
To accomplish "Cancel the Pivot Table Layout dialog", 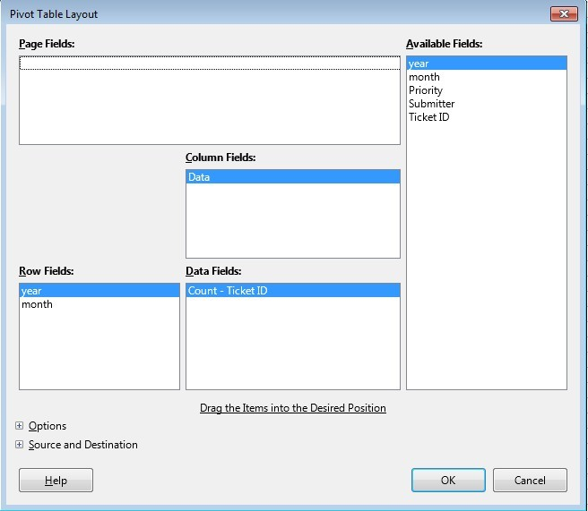I will [x=530, y=480].
